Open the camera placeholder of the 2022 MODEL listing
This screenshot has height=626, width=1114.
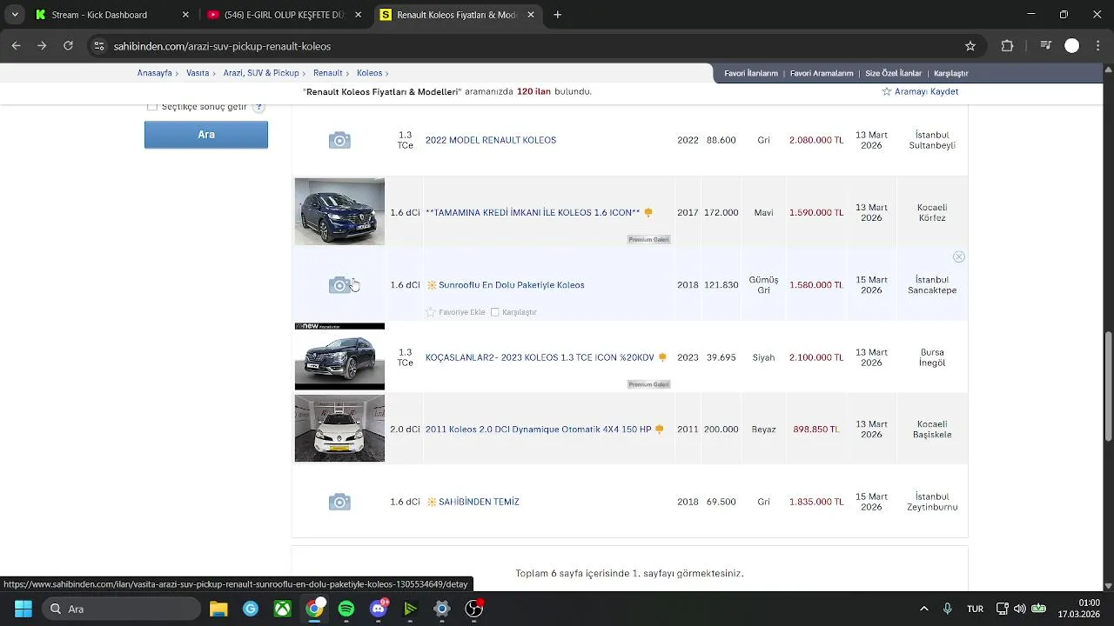339,140
